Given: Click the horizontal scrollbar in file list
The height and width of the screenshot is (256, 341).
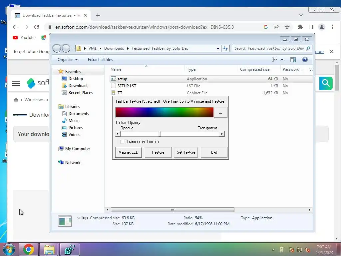Looking at the screenshot, I should (x=173, y=210).
